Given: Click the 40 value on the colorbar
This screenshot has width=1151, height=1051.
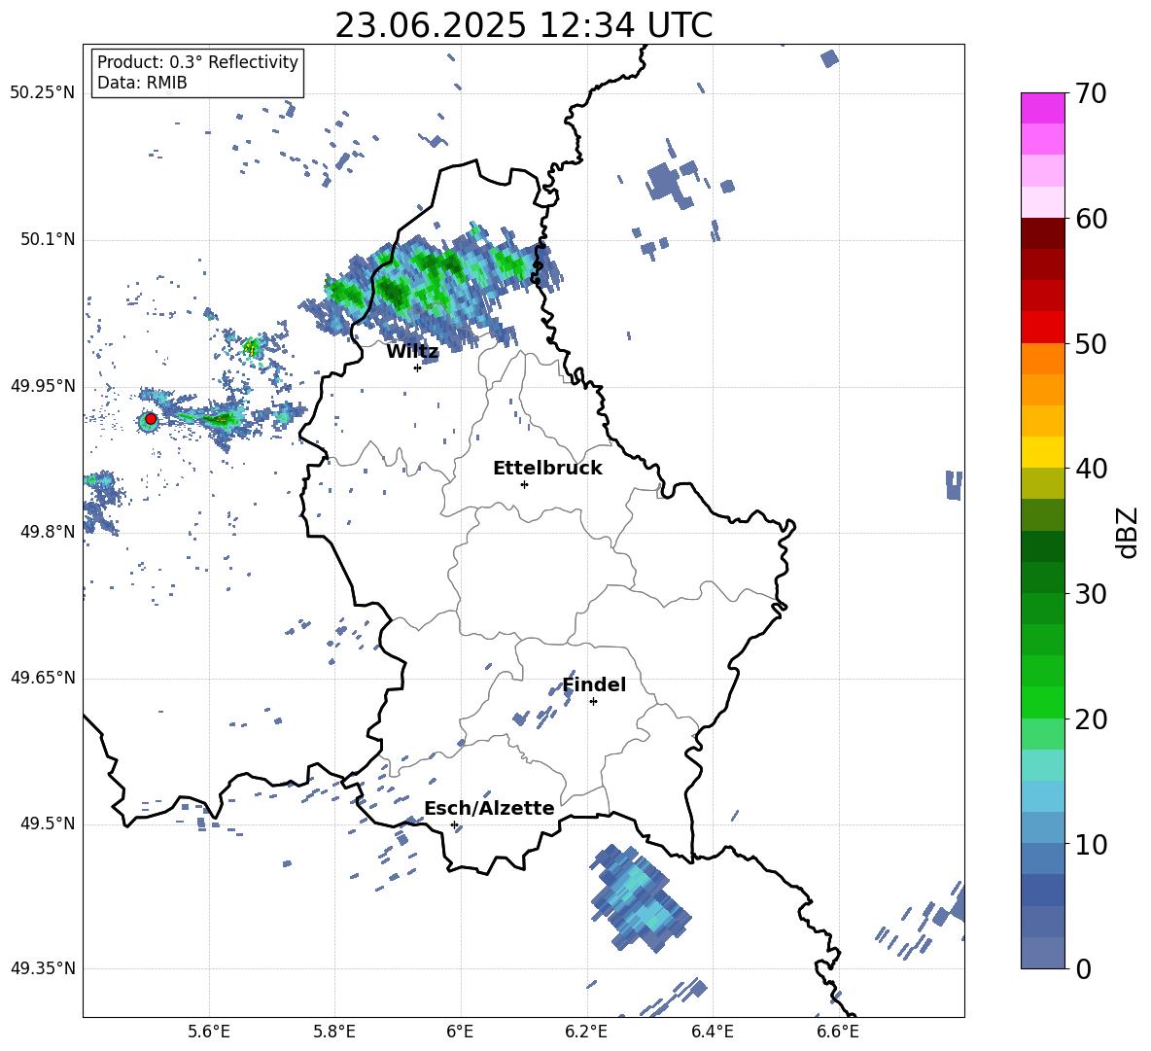Looking at the screenshot, I should (1091, 469).
